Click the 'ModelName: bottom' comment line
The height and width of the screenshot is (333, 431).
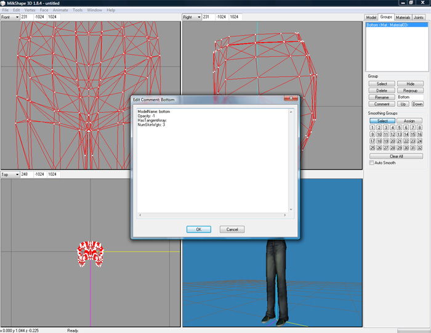(154, 112)
